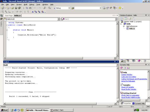
Task: Click the Cut scissors icon
Action: [x=23, y=8]
